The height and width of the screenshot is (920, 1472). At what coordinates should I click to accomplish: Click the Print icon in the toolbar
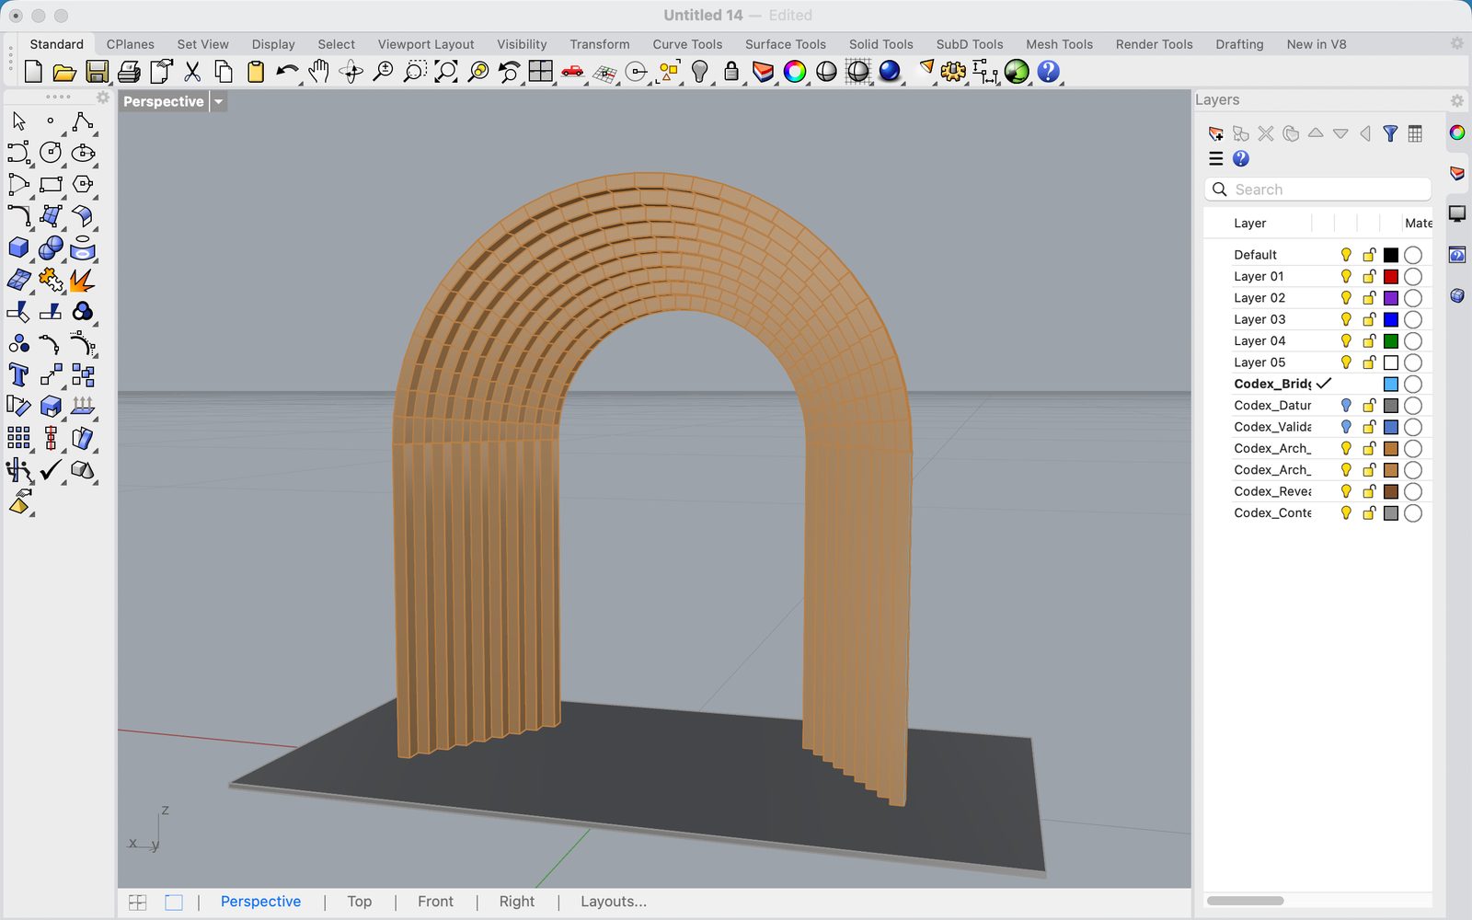(x=129, y=72)
